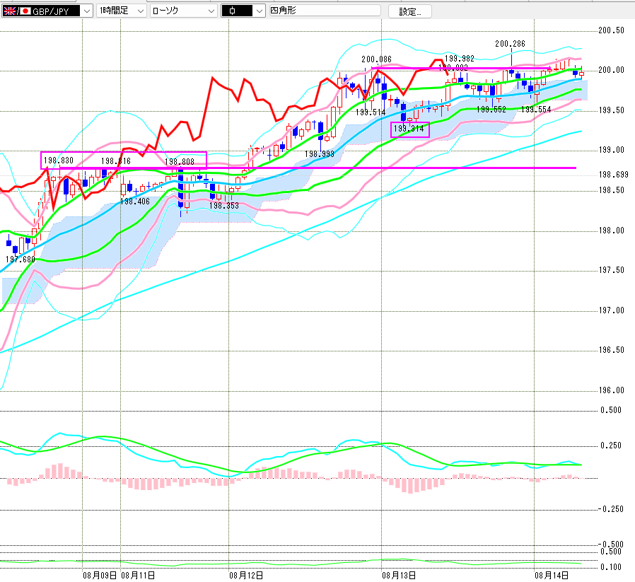
Task: Click the 200.00 price axis label
Action: pyautogui.click(x=612, y=70)
